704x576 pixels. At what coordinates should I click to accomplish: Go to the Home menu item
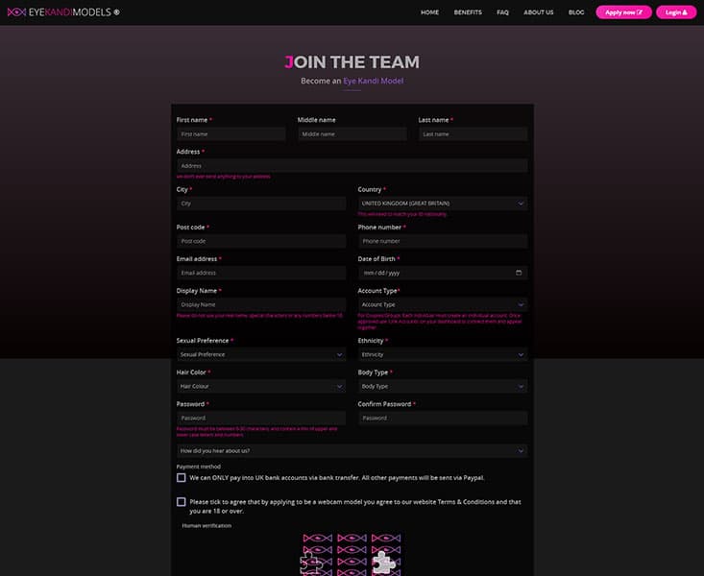(x=429, y=12)
